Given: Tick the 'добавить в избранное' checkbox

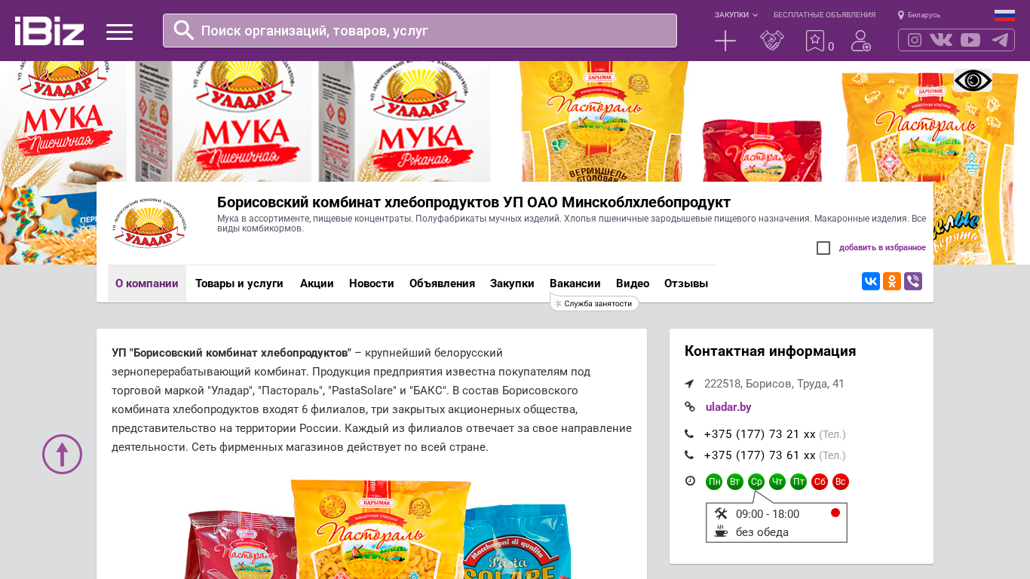Looking at the screenshot, I should pos(823,248).
